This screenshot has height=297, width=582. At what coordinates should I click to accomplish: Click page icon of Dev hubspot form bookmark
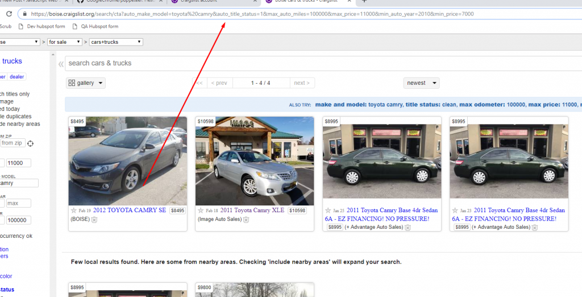click(21, 26)
